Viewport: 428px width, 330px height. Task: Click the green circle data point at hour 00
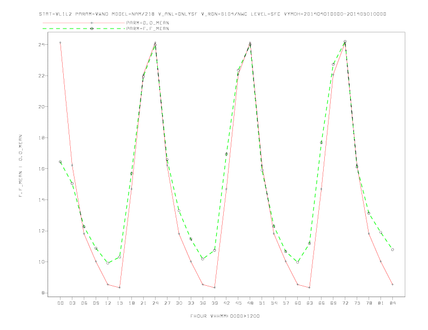tap(61, 162)
